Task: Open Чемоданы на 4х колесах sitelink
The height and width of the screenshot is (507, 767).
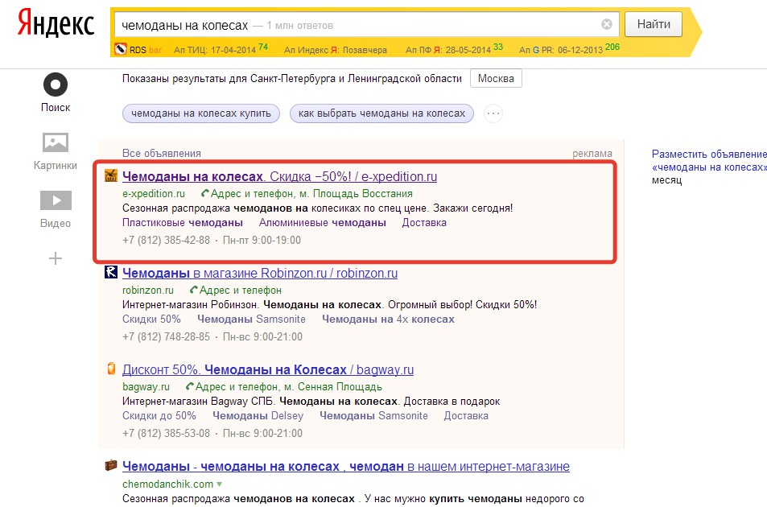Action: pos(388,319)
